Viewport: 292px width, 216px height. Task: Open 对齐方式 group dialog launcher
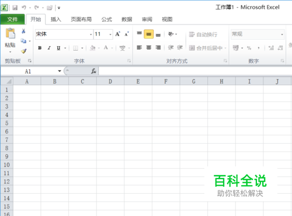(x=225, y=61)
